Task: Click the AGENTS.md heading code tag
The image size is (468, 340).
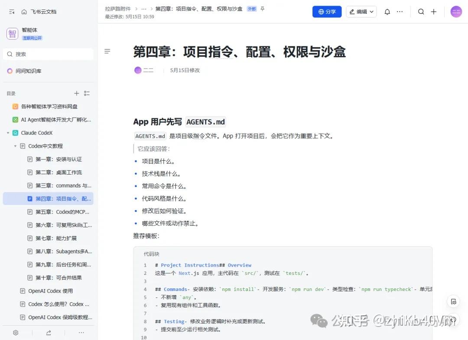Action: point(205,122)
